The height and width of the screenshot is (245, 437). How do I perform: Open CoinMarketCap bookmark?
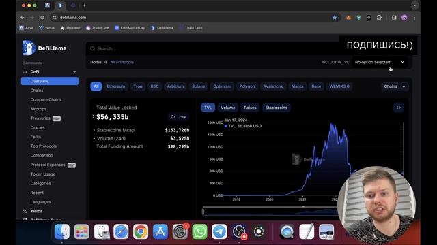[130, 28]
